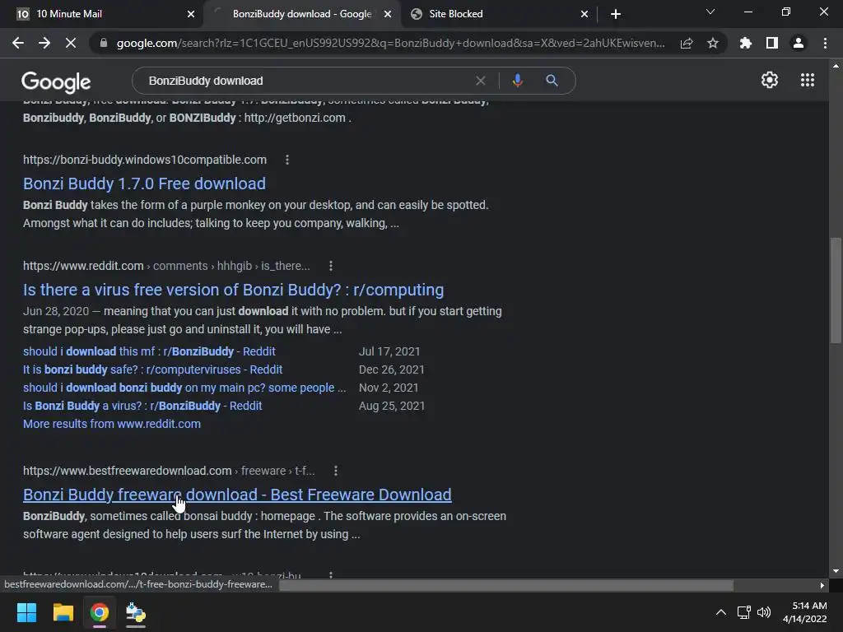
Task: View site information via the padlock icon
Action: (x=104, y=43)
